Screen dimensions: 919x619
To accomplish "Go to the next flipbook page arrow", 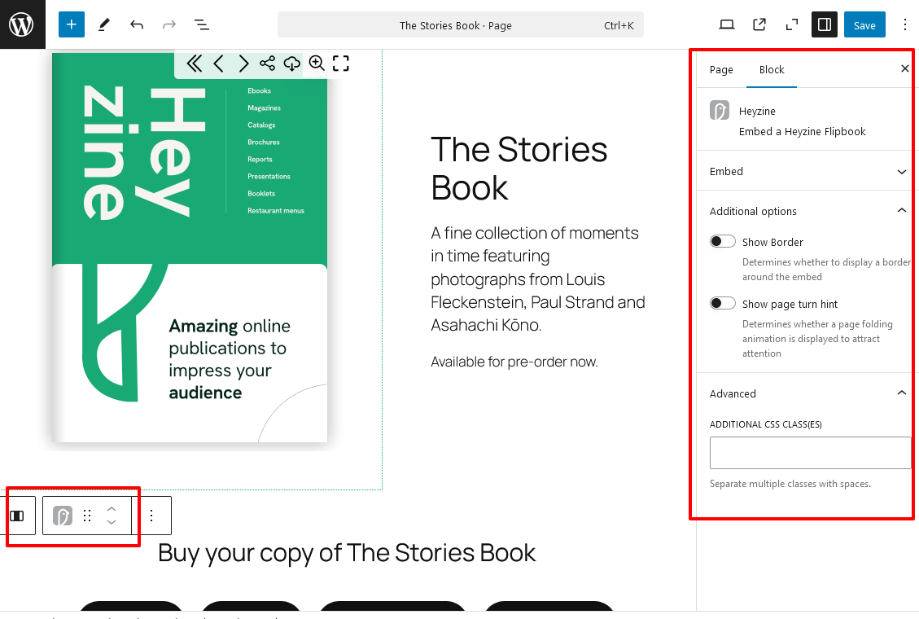I will (243, 63).
